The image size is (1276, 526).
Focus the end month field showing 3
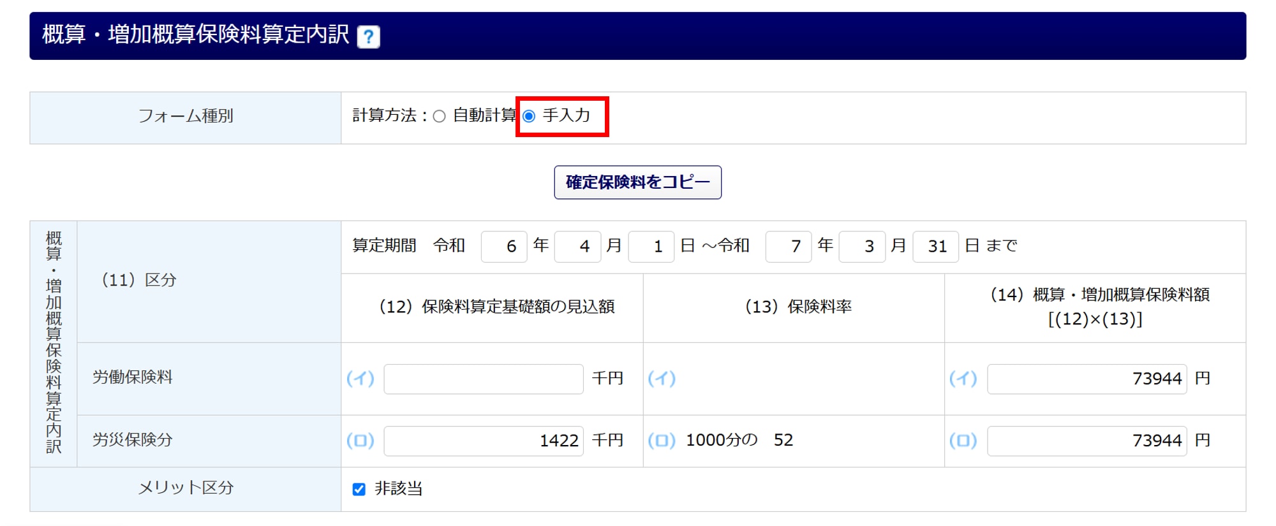[x=862, y=247]
